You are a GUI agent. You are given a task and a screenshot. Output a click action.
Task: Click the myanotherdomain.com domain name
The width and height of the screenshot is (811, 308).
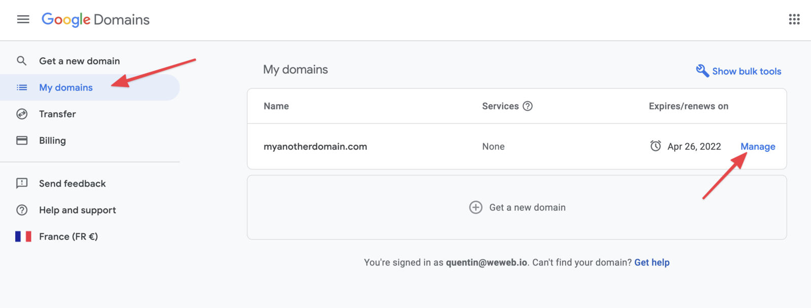315,147
